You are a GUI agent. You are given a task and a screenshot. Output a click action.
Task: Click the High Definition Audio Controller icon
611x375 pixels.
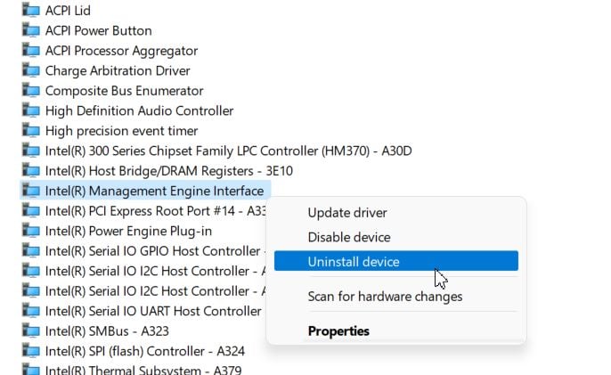pos(31,110)
